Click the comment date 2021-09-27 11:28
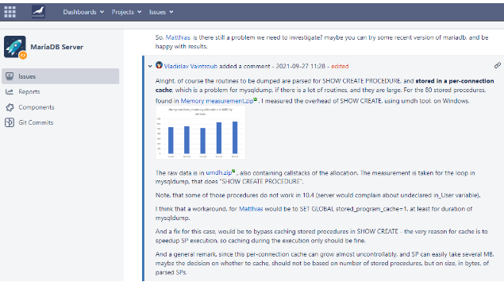Screen dimensions: 504x286 click(301, 66)
